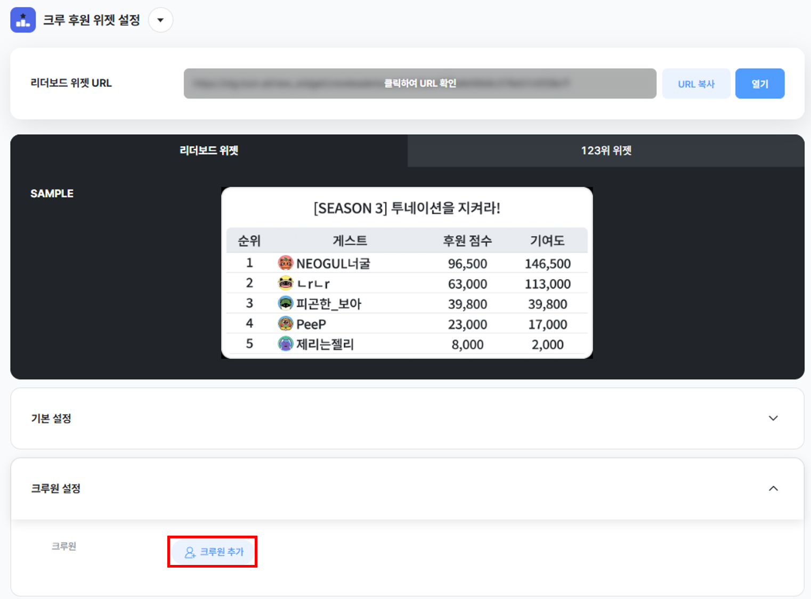811x599 pixels.
Task: Click ㄴrㄴr's profile avatar in rank 2
Action: [286, 283]
